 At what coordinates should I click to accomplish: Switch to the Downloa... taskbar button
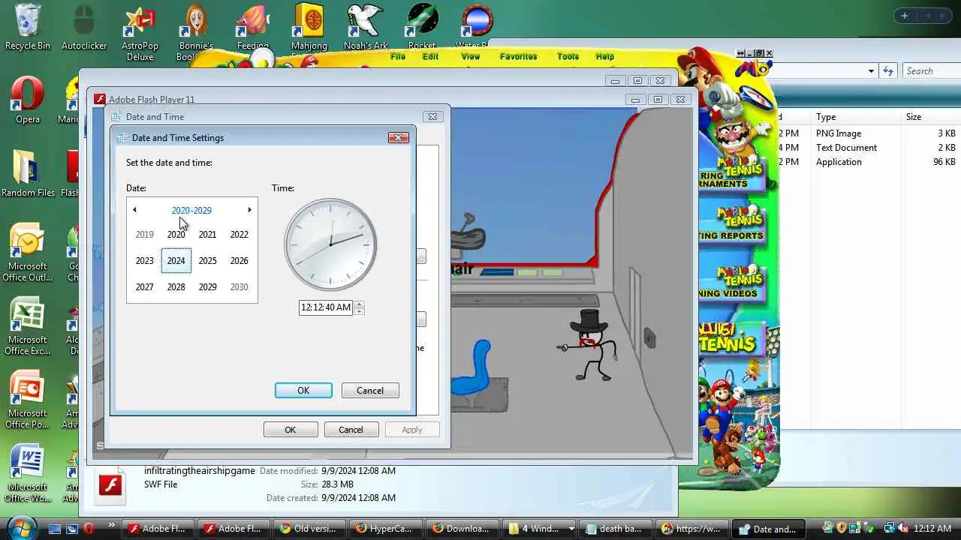coord(461,529)
